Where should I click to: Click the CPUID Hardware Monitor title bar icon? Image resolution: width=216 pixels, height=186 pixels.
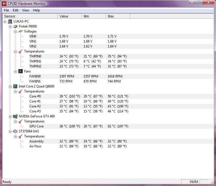4,4
